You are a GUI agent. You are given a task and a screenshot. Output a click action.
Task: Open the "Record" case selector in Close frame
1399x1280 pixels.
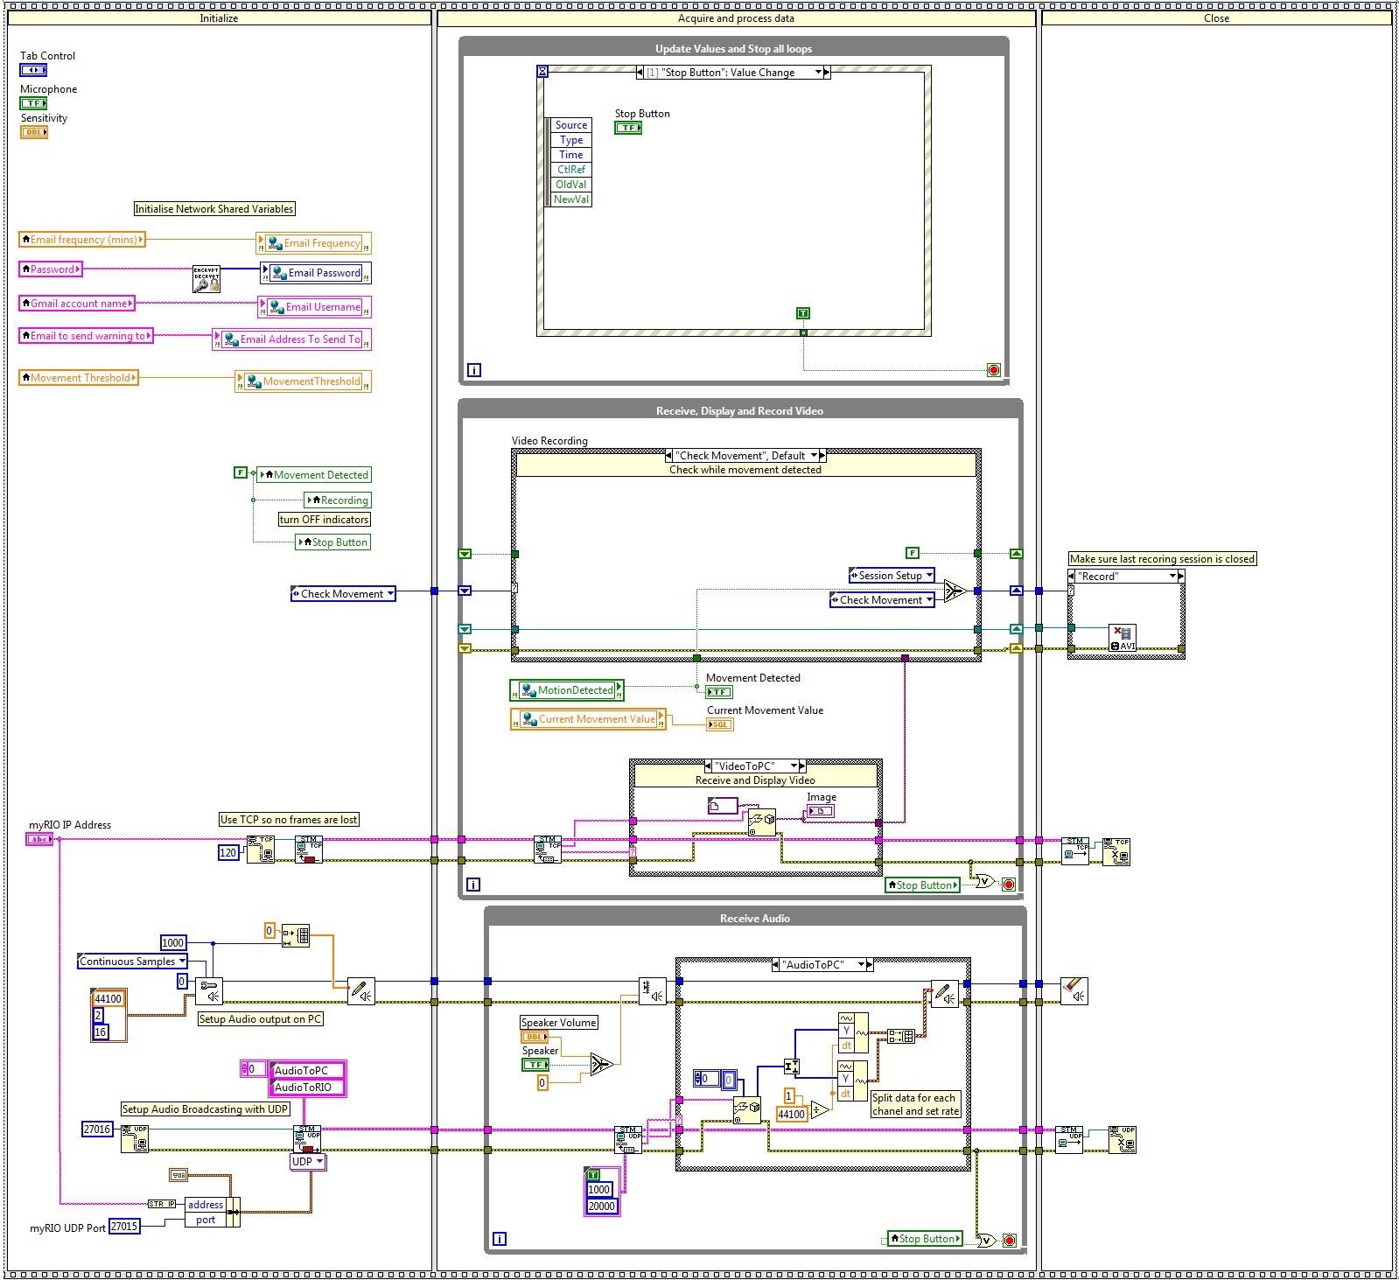[1126, 577]
